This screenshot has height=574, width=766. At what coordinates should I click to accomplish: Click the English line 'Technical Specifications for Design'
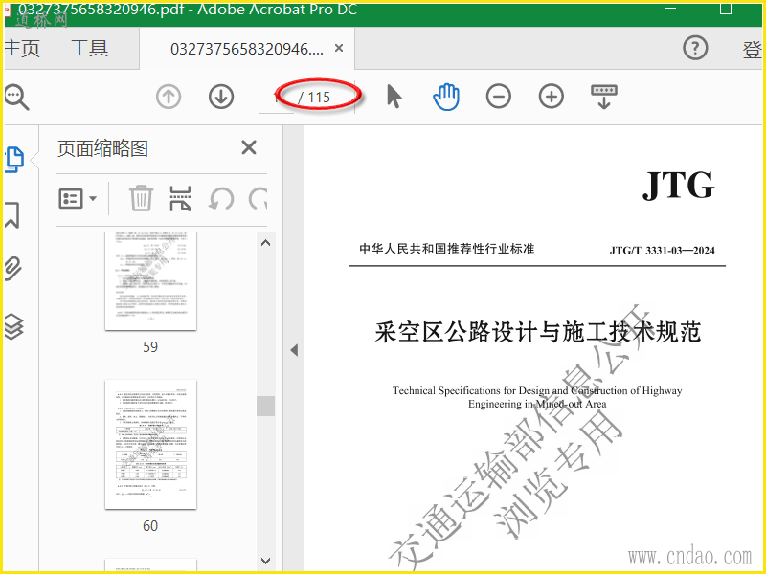[x=537, y=390]
